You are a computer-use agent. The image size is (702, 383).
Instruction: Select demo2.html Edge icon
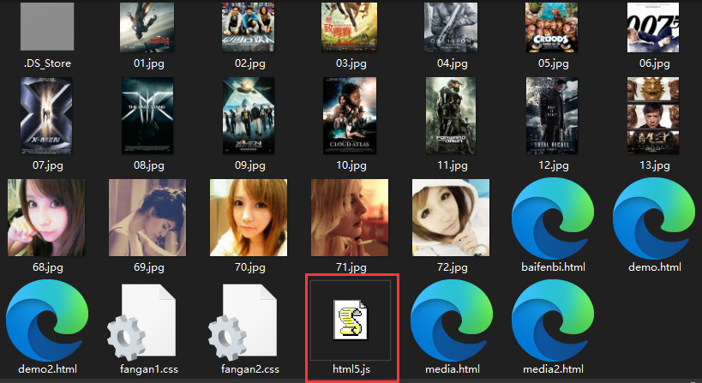point(47,320)
